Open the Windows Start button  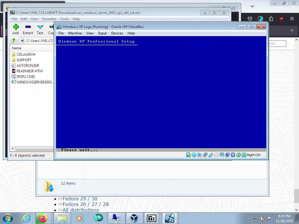click(x=8, y=218)
